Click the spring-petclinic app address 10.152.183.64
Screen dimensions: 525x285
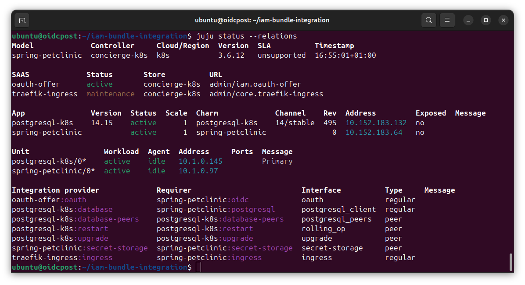[x=374, y=132]
